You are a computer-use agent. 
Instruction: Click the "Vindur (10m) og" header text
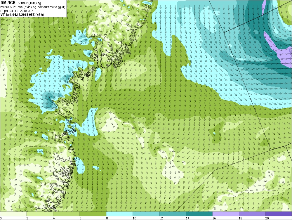pos(30,3)
